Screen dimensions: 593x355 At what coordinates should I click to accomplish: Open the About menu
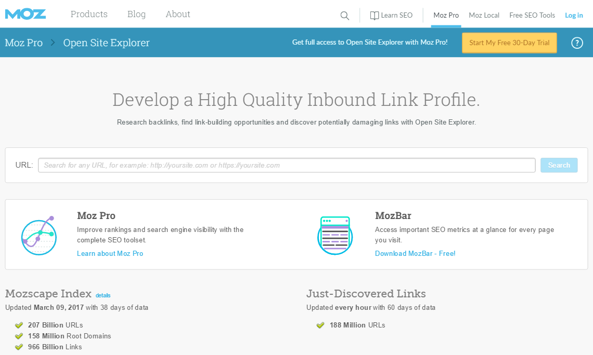click(177, 14)
